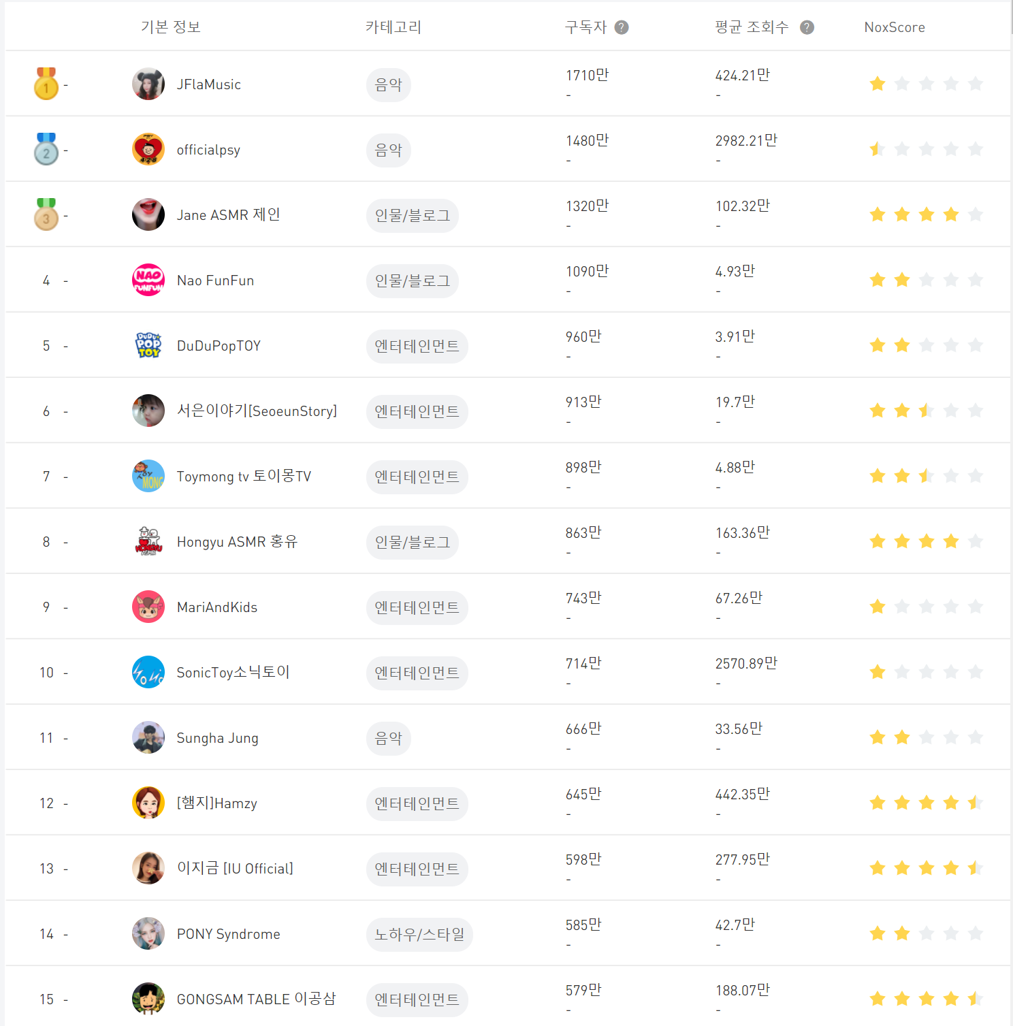Click the help icon beside 평균 조회수 header

point(807,27)
